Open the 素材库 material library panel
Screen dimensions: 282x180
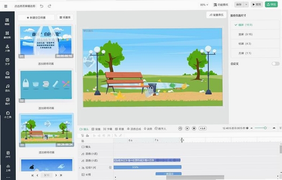7,35
